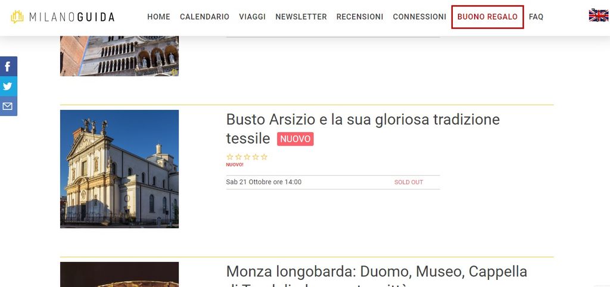The image size is (610, 287).
Task: Open the Newsletter menu item
Action: click(301, 17)
